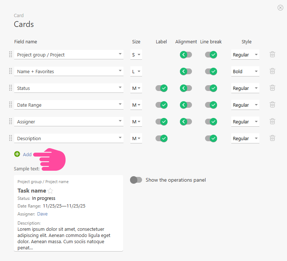The height and width of the screenshot is (261, 287).
Task: Click the Add link to add a field
Action: (x=27, y=154)
